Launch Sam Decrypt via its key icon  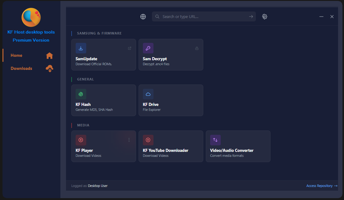tap(148, 48)
